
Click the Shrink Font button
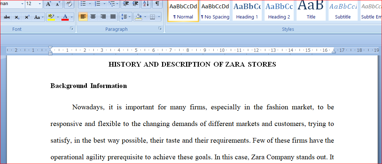58,4
